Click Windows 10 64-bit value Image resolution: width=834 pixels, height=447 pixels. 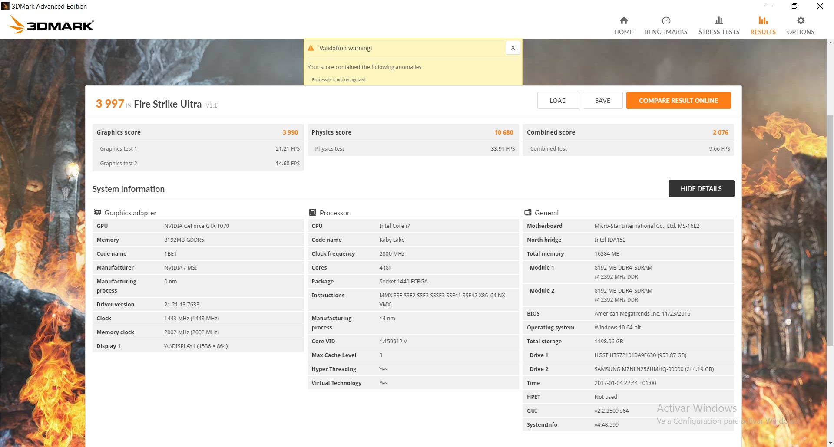point(618,327)
